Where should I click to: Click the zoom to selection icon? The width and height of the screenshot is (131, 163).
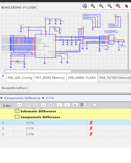click(x=118, y=6)
